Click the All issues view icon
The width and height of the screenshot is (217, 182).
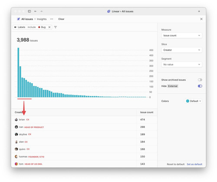pyautogui.click(x=19, y=19)
